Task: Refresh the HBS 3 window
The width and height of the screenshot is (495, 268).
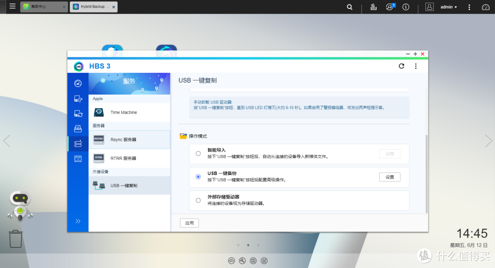Action: (x=401, y=66)
